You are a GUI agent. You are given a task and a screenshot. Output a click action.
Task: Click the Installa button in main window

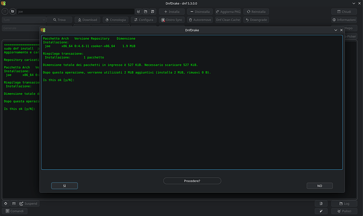pos(172,12)
